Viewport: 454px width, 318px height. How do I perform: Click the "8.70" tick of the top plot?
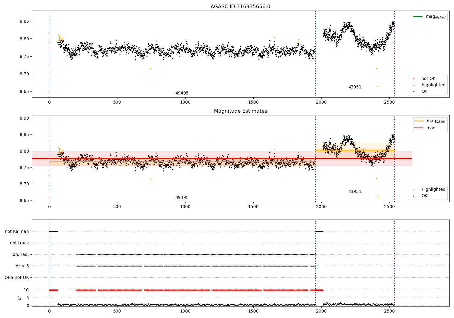(x=24, y=74)
